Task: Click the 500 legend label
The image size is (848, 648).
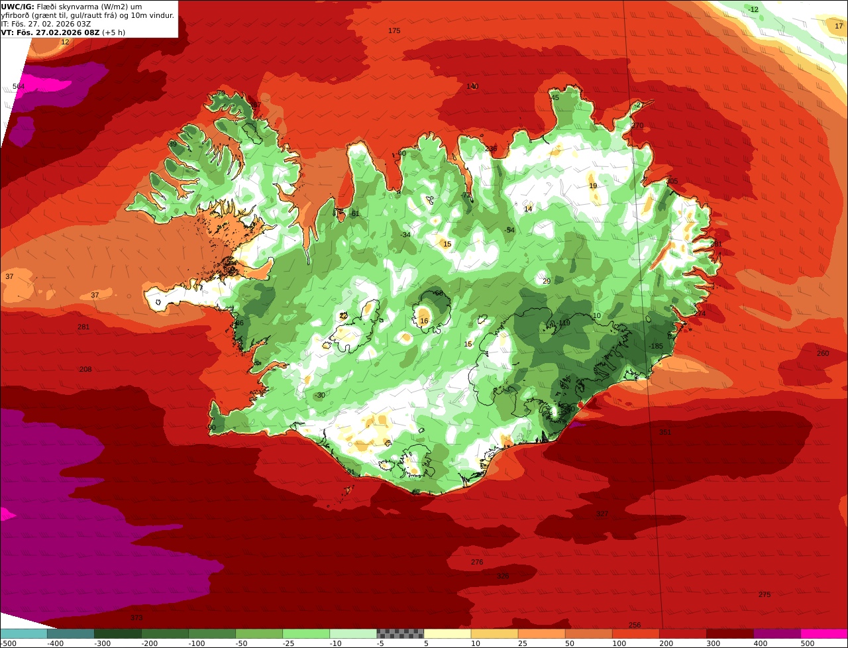Action: (808, 643)
